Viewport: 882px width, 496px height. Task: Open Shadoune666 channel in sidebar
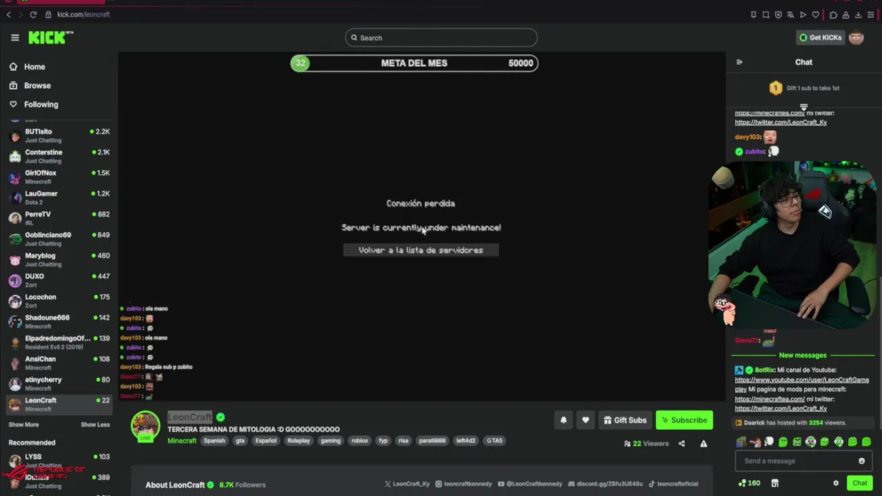point(59,321)
